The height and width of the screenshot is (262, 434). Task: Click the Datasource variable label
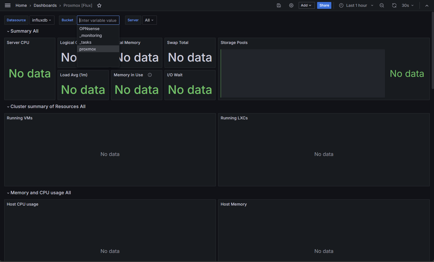16,20
